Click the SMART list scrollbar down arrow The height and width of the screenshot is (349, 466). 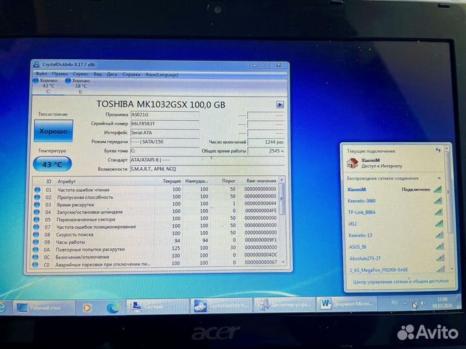283,262
